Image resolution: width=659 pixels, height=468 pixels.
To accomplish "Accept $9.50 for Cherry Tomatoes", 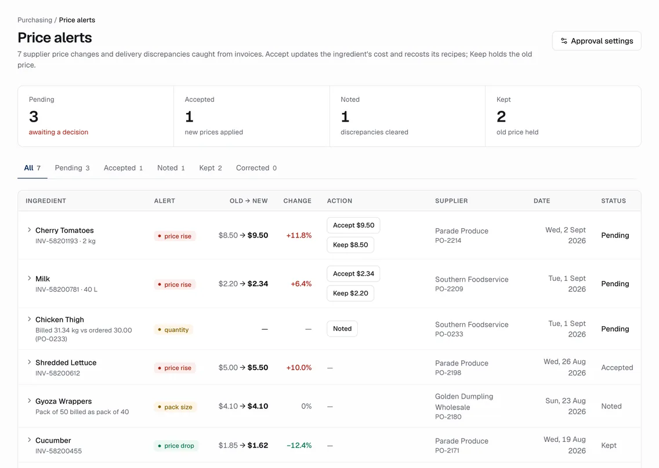I will coord(353,225).
